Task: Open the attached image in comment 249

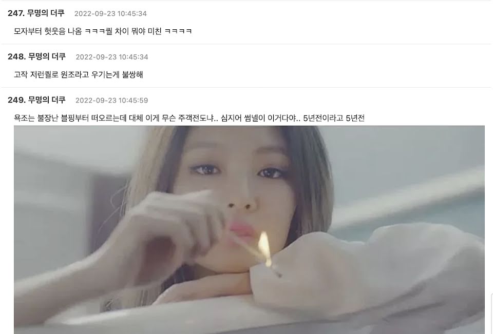Action: (249, 230)
